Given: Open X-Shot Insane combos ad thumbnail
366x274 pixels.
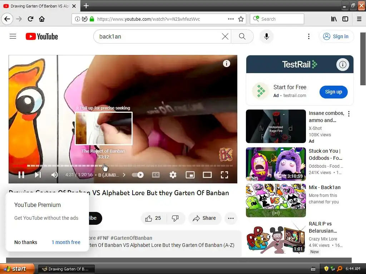Looking at the screenshot, I should coord(276,126).
